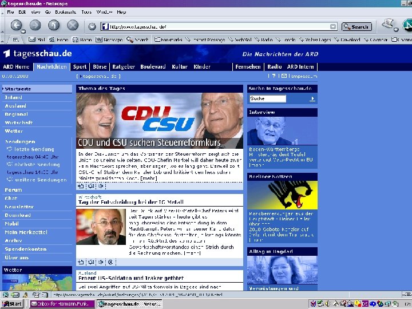The height and width of the screenshot is (309, 412).
Task: Click the question mark help icon
Action: pyautogui.click(x=274, y=76)
